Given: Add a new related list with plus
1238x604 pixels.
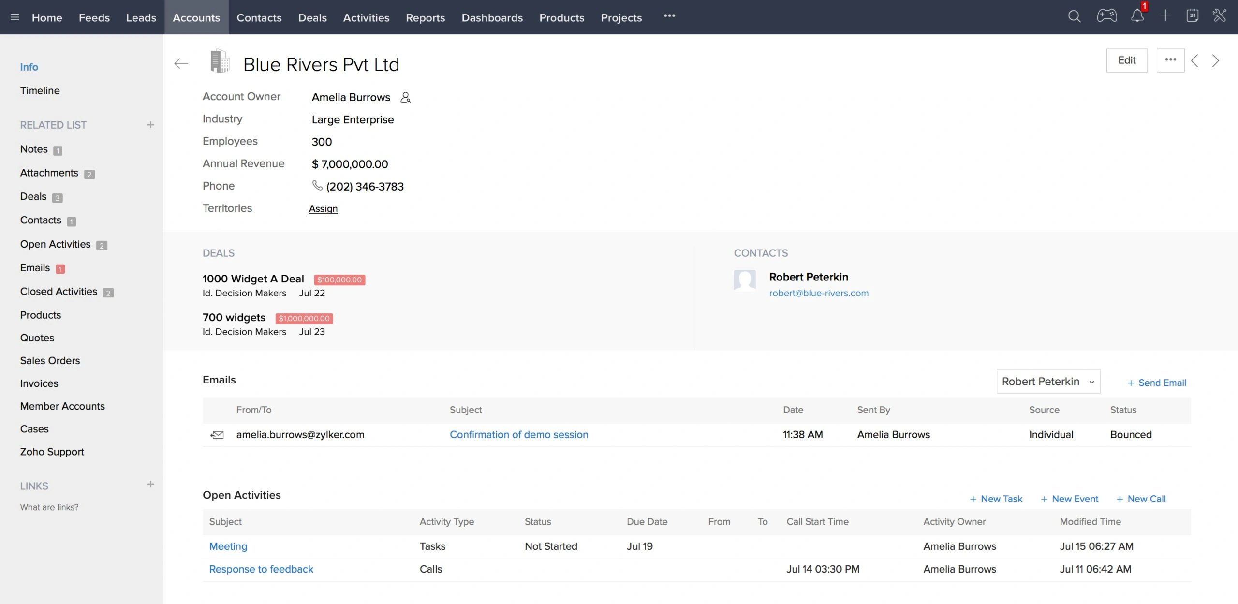Looking at the screenshot, I should pyautogui.click(x=150, y=125).
